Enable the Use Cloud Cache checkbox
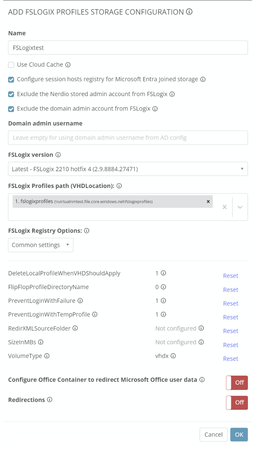The height and width of the screenshot is (451, 258). (11, 65)
